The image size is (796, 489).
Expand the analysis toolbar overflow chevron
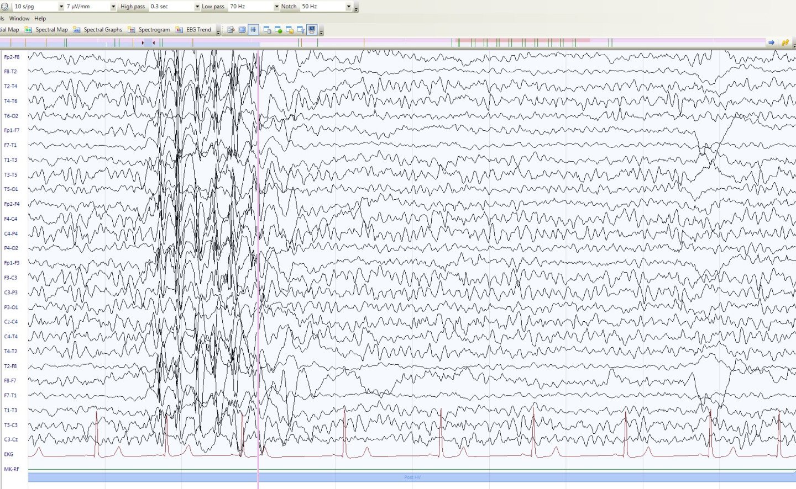point(218,32)
